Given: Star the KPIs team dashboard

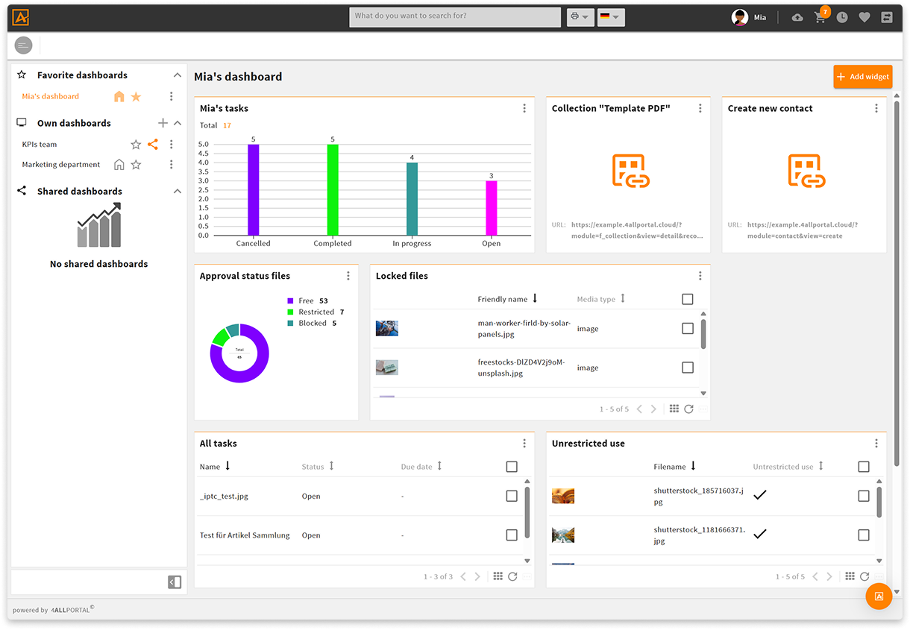Looking at the screenshot, I should click(x=136, y=145).
